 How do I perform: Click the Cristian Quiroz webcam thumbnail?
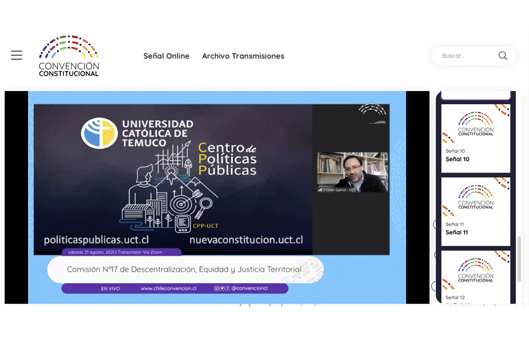[352, 172]
